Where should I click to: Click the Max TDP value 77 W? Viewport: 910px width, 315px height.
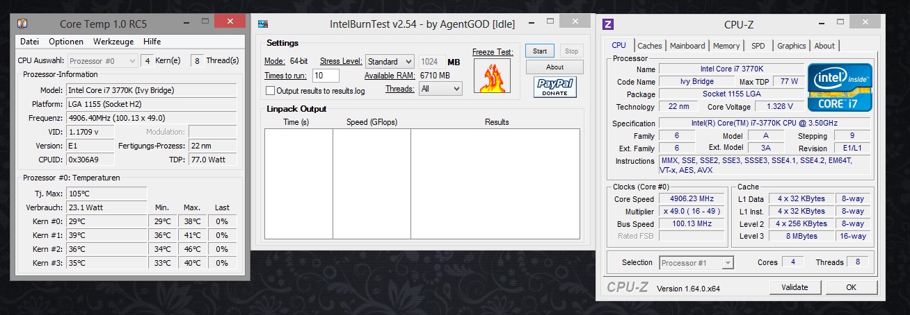[788, 82]
